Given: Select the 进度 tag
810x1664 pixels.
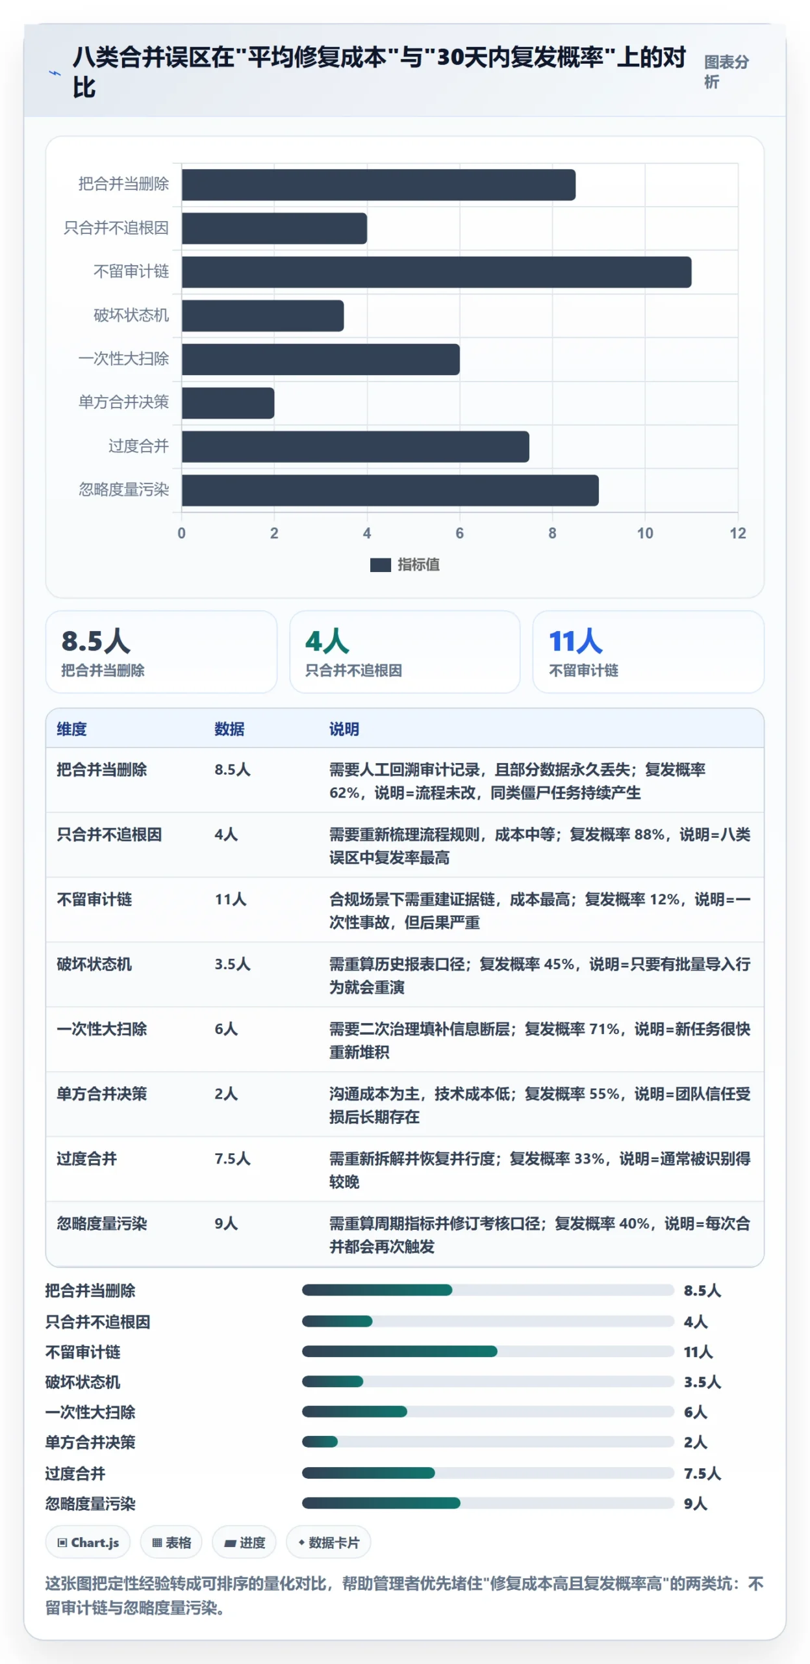Looking at the screenshot, I should coord(244,1542).
